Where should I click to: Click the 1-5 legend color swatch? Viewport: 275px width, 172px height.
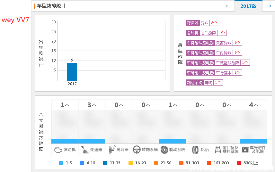[x=61, y=163]
